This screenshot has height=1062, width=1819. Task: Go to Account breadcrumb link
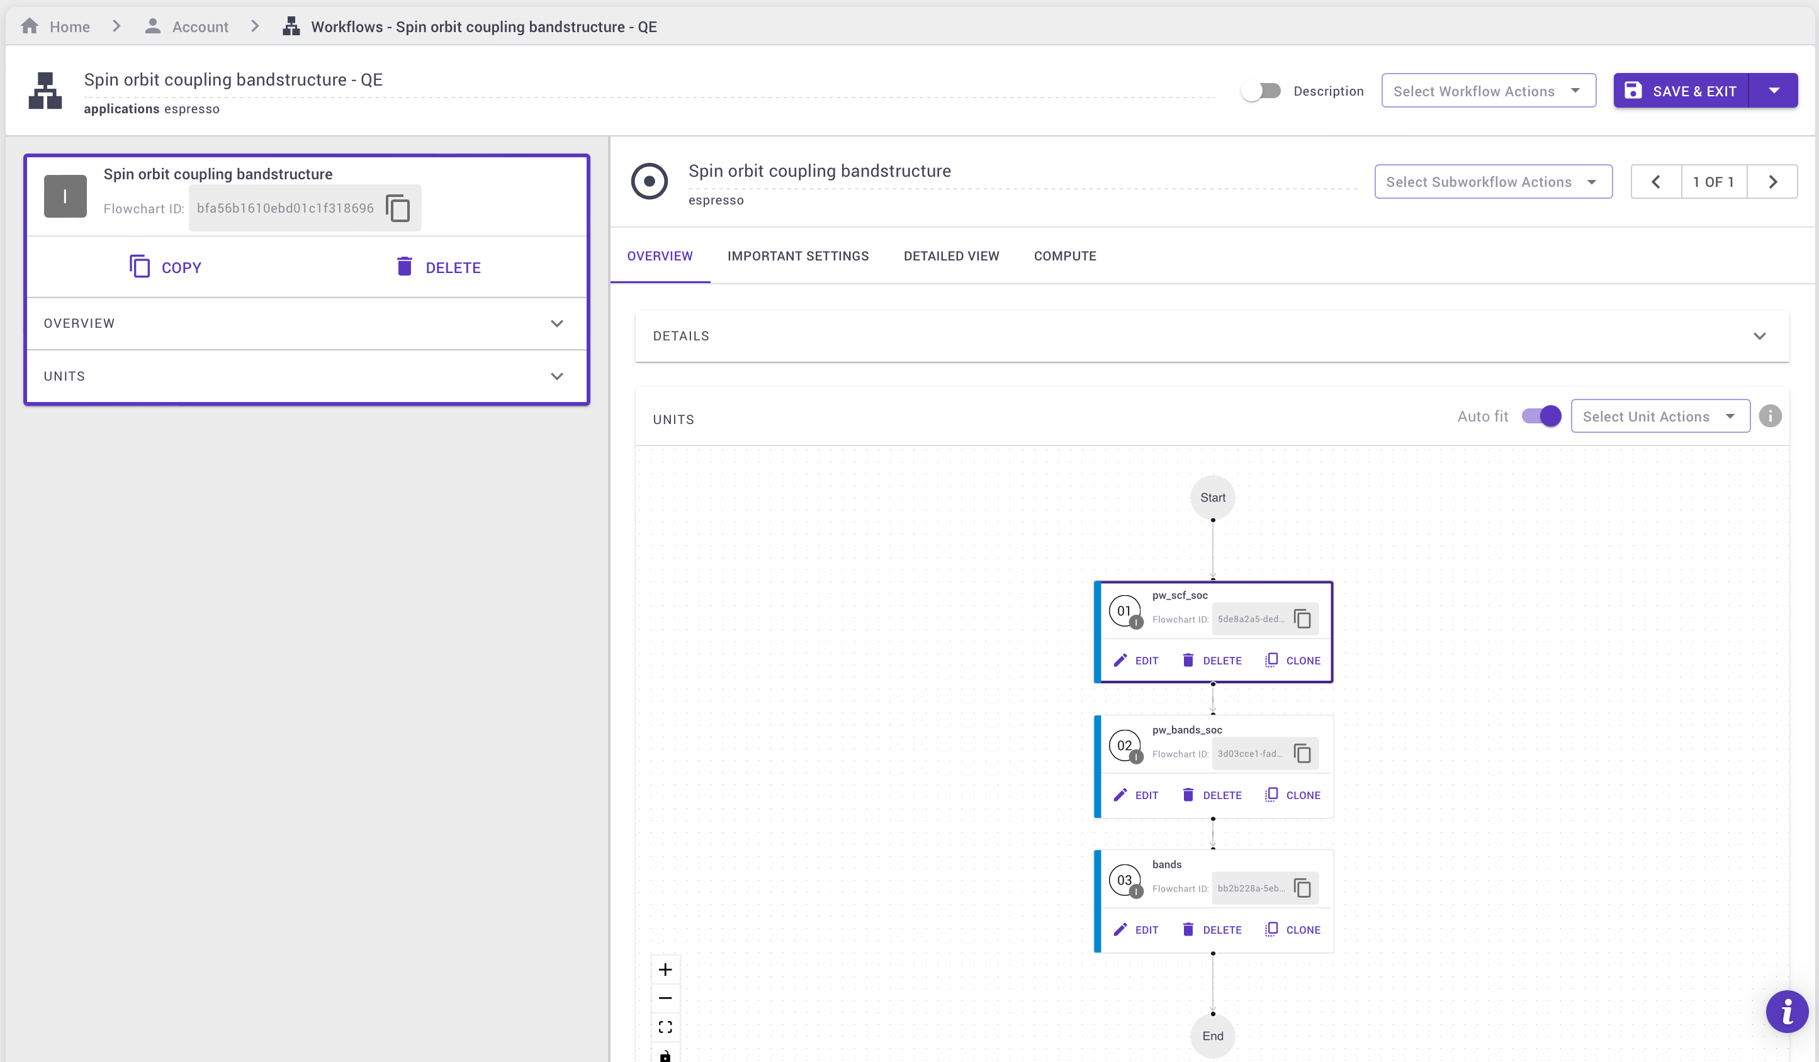(x=200, y=28)
